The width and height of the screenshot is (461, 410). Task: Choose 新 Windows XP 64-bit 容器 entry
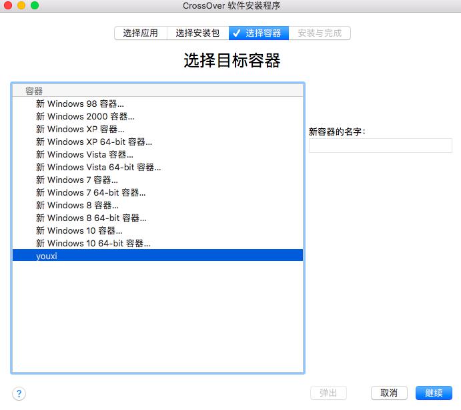click(x=157, y=142)
